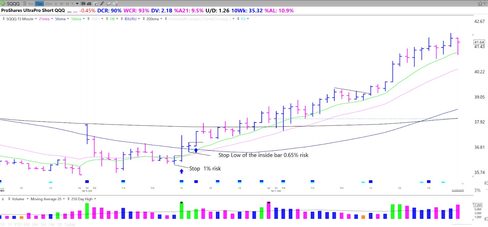Select the 15m timeframe tab
The height and width of the screenshot is (227, 488).
pos(39,4)
